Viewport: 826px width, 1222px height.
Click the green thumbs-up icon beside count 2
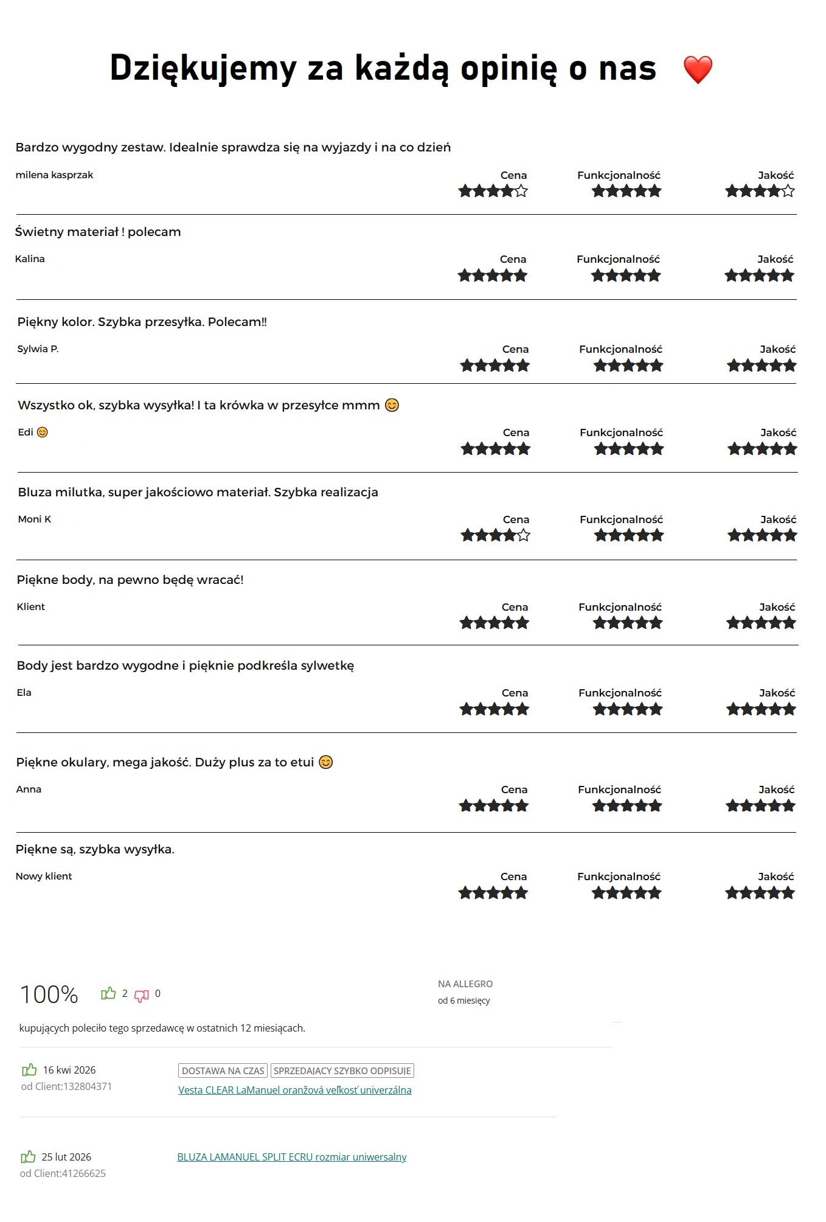[108, 993]
